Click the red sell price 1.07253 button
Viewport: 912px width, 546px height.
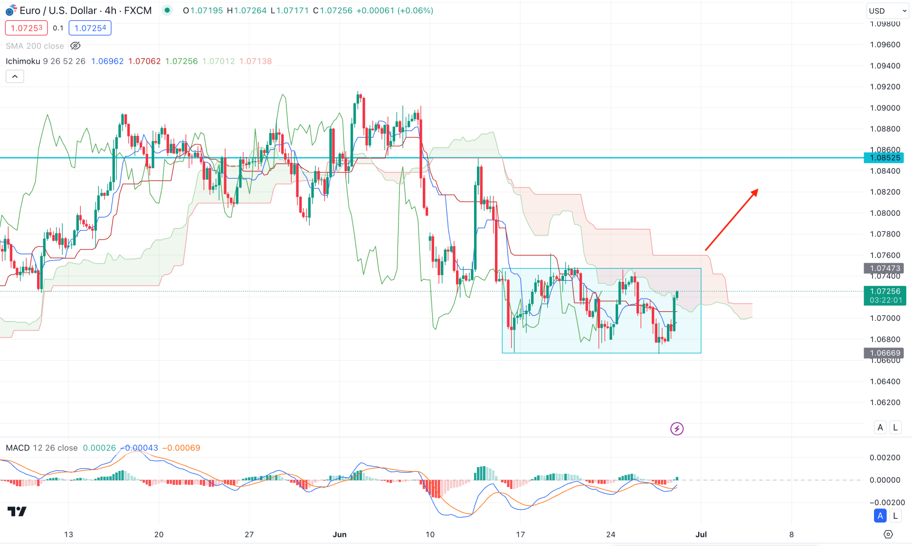tap(27, 28)
